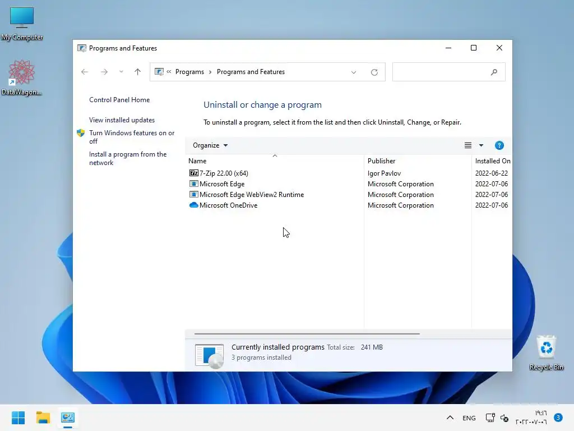Click the Control Panel taskbar icon

pos(68,418)
